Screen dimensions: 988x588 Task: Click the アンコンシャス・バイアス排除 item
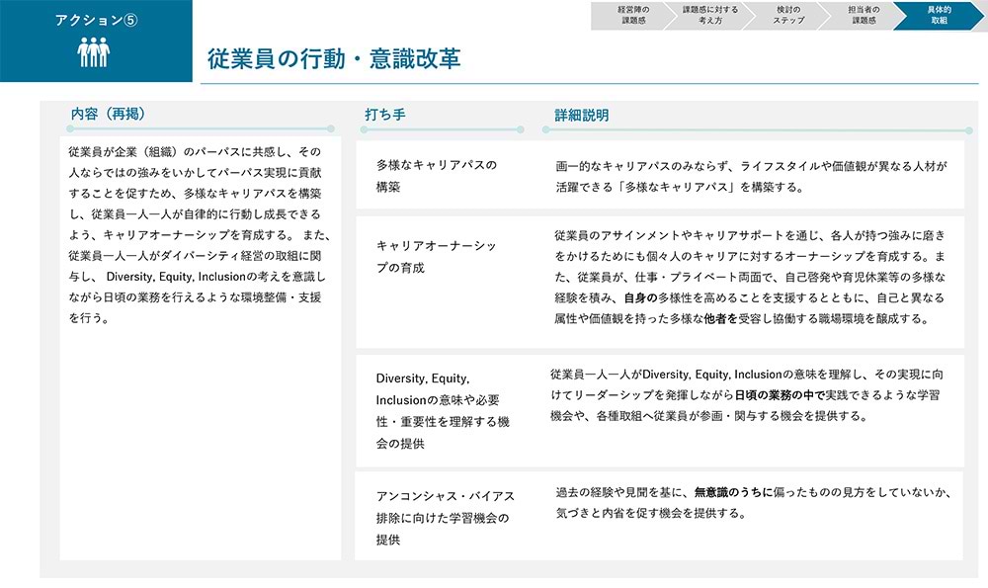445,518
